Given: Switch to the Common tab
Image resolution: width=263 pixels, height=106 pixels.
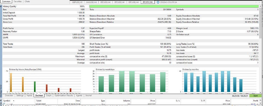Looking at the screenshot, I should click(6, 1).
